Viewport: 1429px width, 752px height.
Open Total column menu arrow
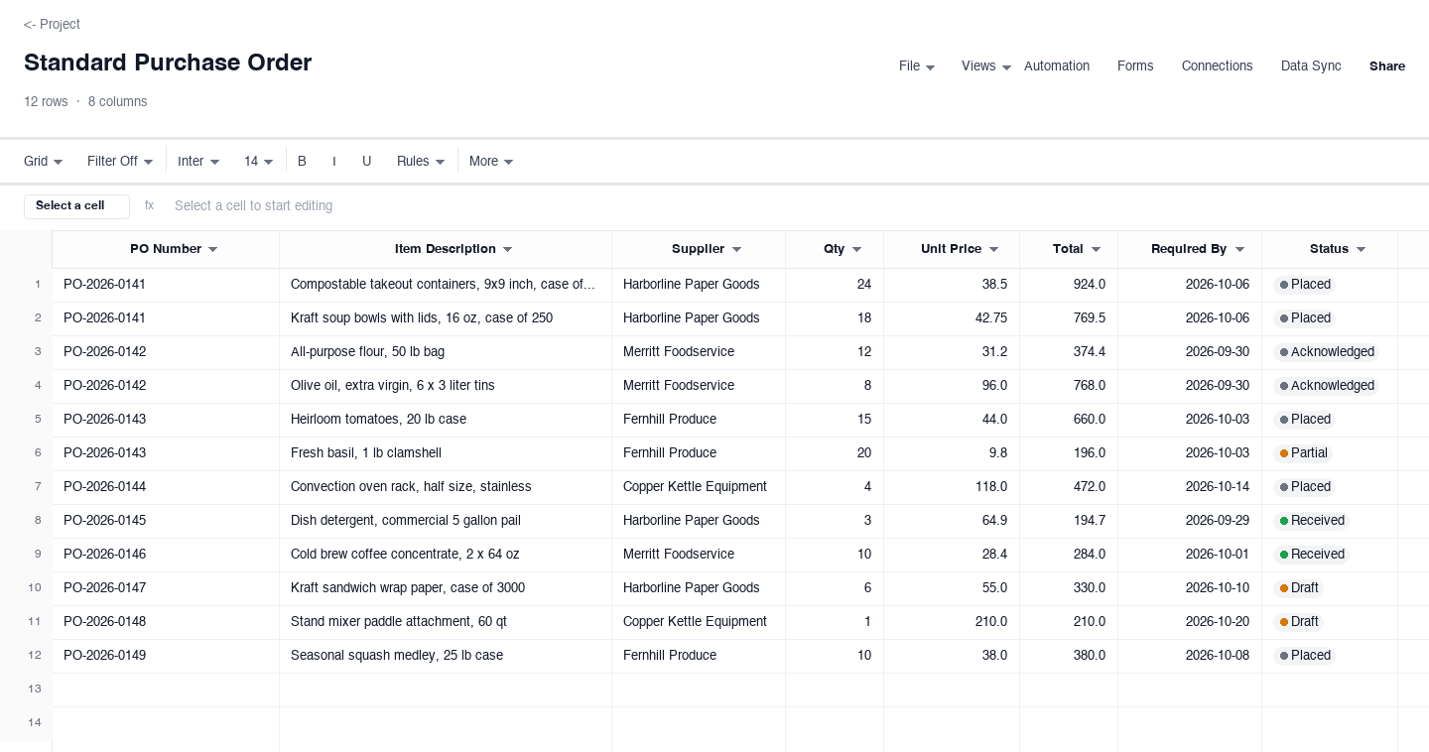[1096, 250]
